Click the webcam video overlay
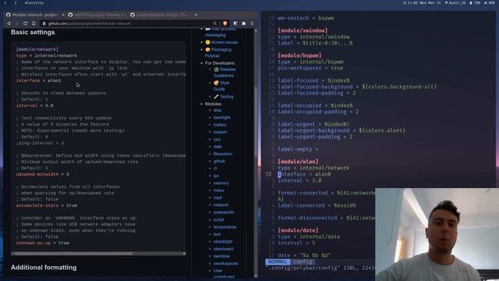The height and width of the screenshot is (281, 499). (437, 234)
